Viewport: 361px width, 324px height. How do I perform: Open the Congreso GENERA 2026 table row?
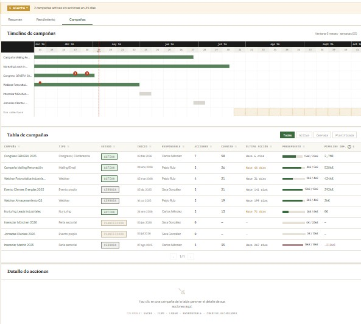(x=181, y=157)
